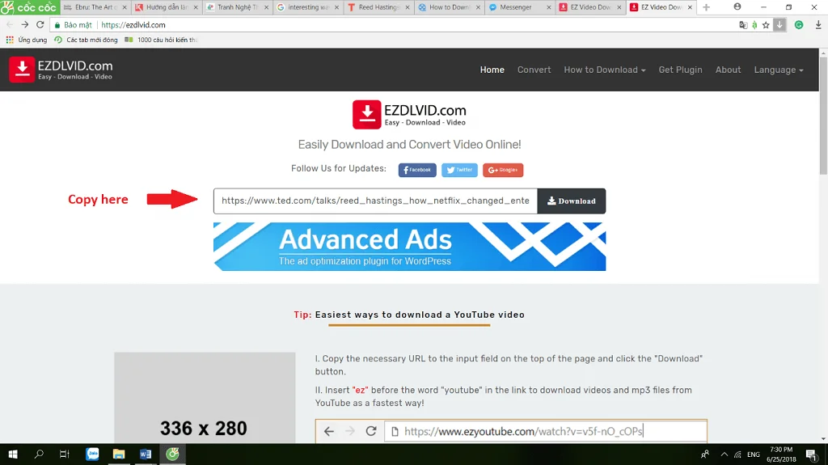Open Task View on the taskbar
The width and height of the screenshot is (828, 465).
(65, 454)
